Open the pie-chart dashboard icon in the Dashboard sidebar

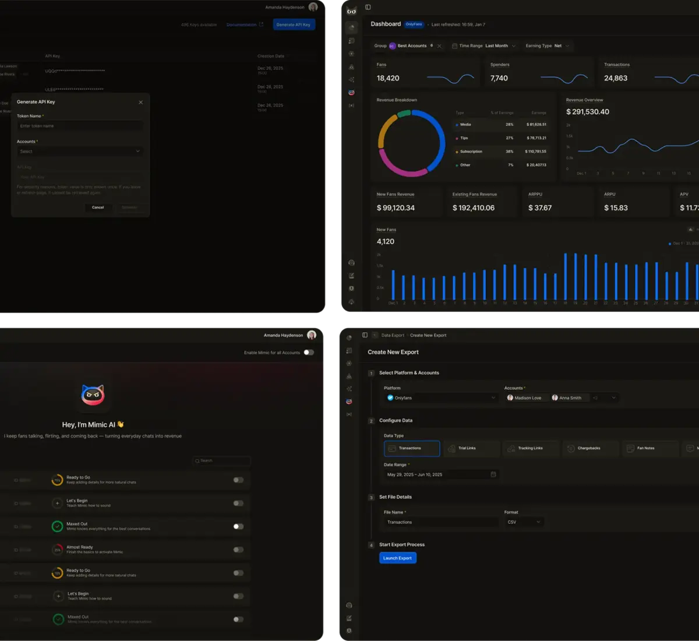click(x=351, y=27)
